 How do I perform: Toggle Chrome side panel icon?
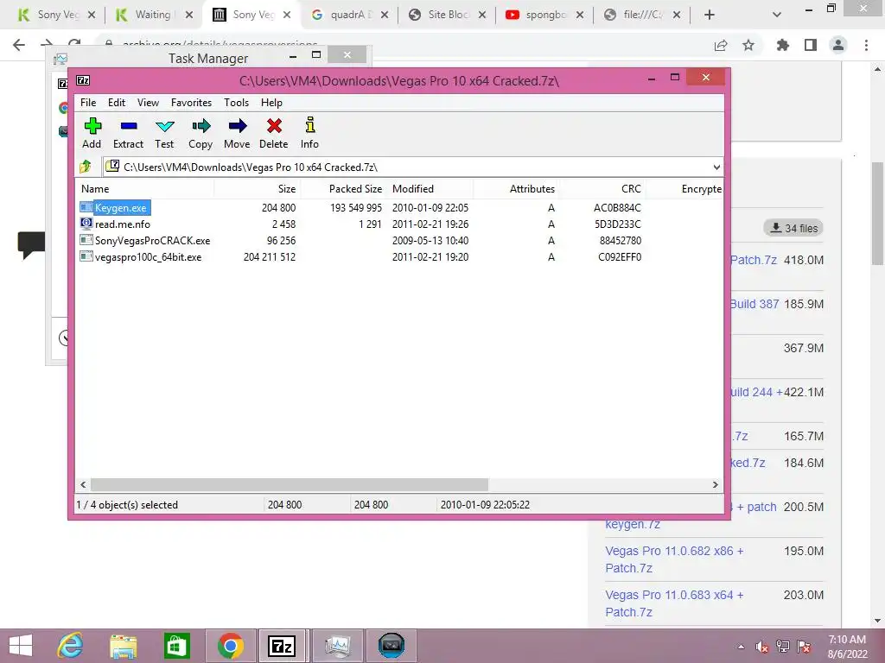point(811,45)
